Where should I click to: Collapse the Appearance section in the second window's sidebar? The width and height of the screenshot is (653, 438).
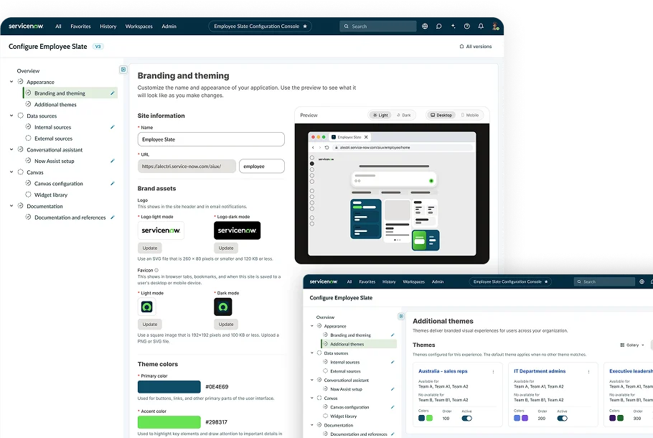[x=312, y=326]
